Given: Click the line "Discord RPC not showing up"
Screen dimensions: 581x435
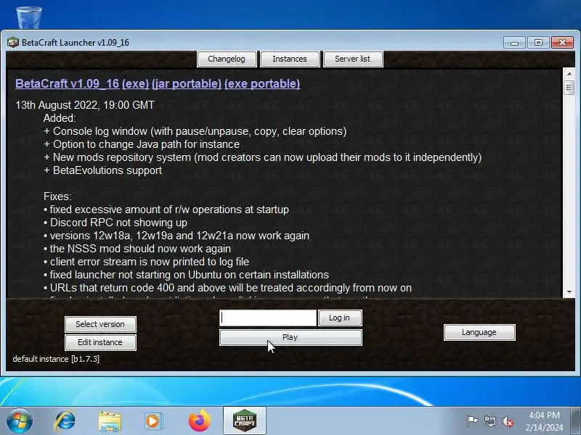Looking at the screenshot, I should [x=115, y=223].
